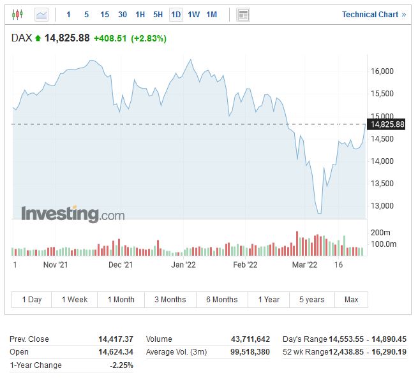Image resolution: width=418 pixels, height=389 pixels.
Task: Switch interval to 1H
Action: tap(140, 14)
